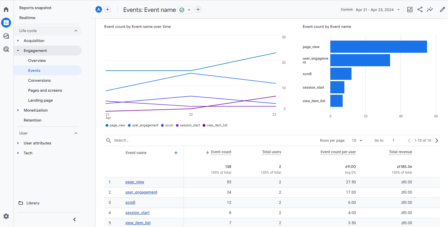Open the Insights sparkline icon
The width and height of the screenshot is (448, 227).
tap(430, 10)
